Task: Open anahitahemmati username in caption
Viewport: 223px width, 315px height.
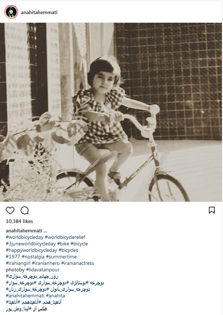Action: pyautogui.click(x=24, y=231)
